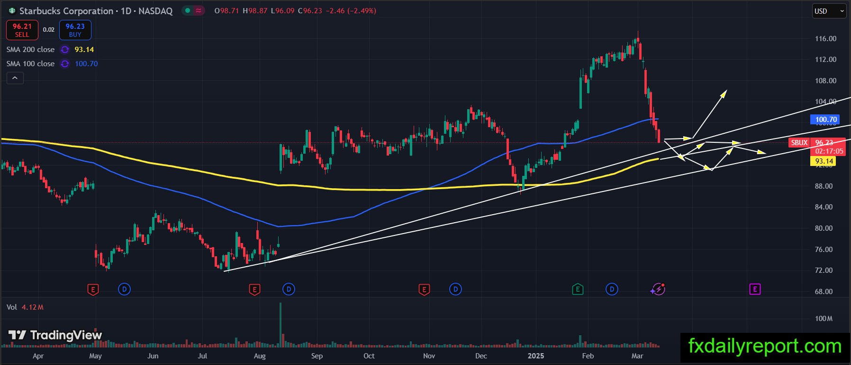
Task: Click the Dec label on the time axis
Action: (x=481, y=356)
